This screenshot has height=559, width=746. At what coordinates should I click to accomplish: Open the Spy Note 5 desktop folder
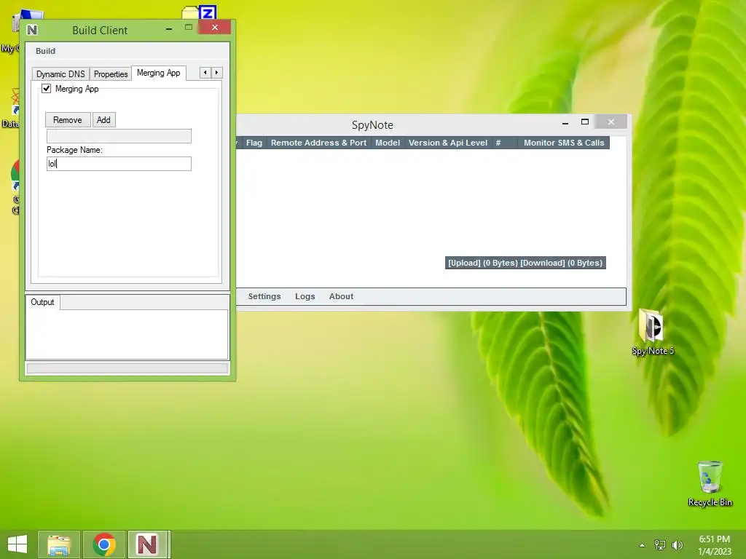pyautogui.click(x=652, y=332)
